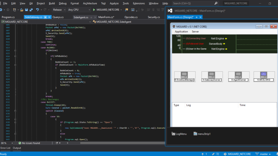Switch to Security.cs tab

(154, 17)
